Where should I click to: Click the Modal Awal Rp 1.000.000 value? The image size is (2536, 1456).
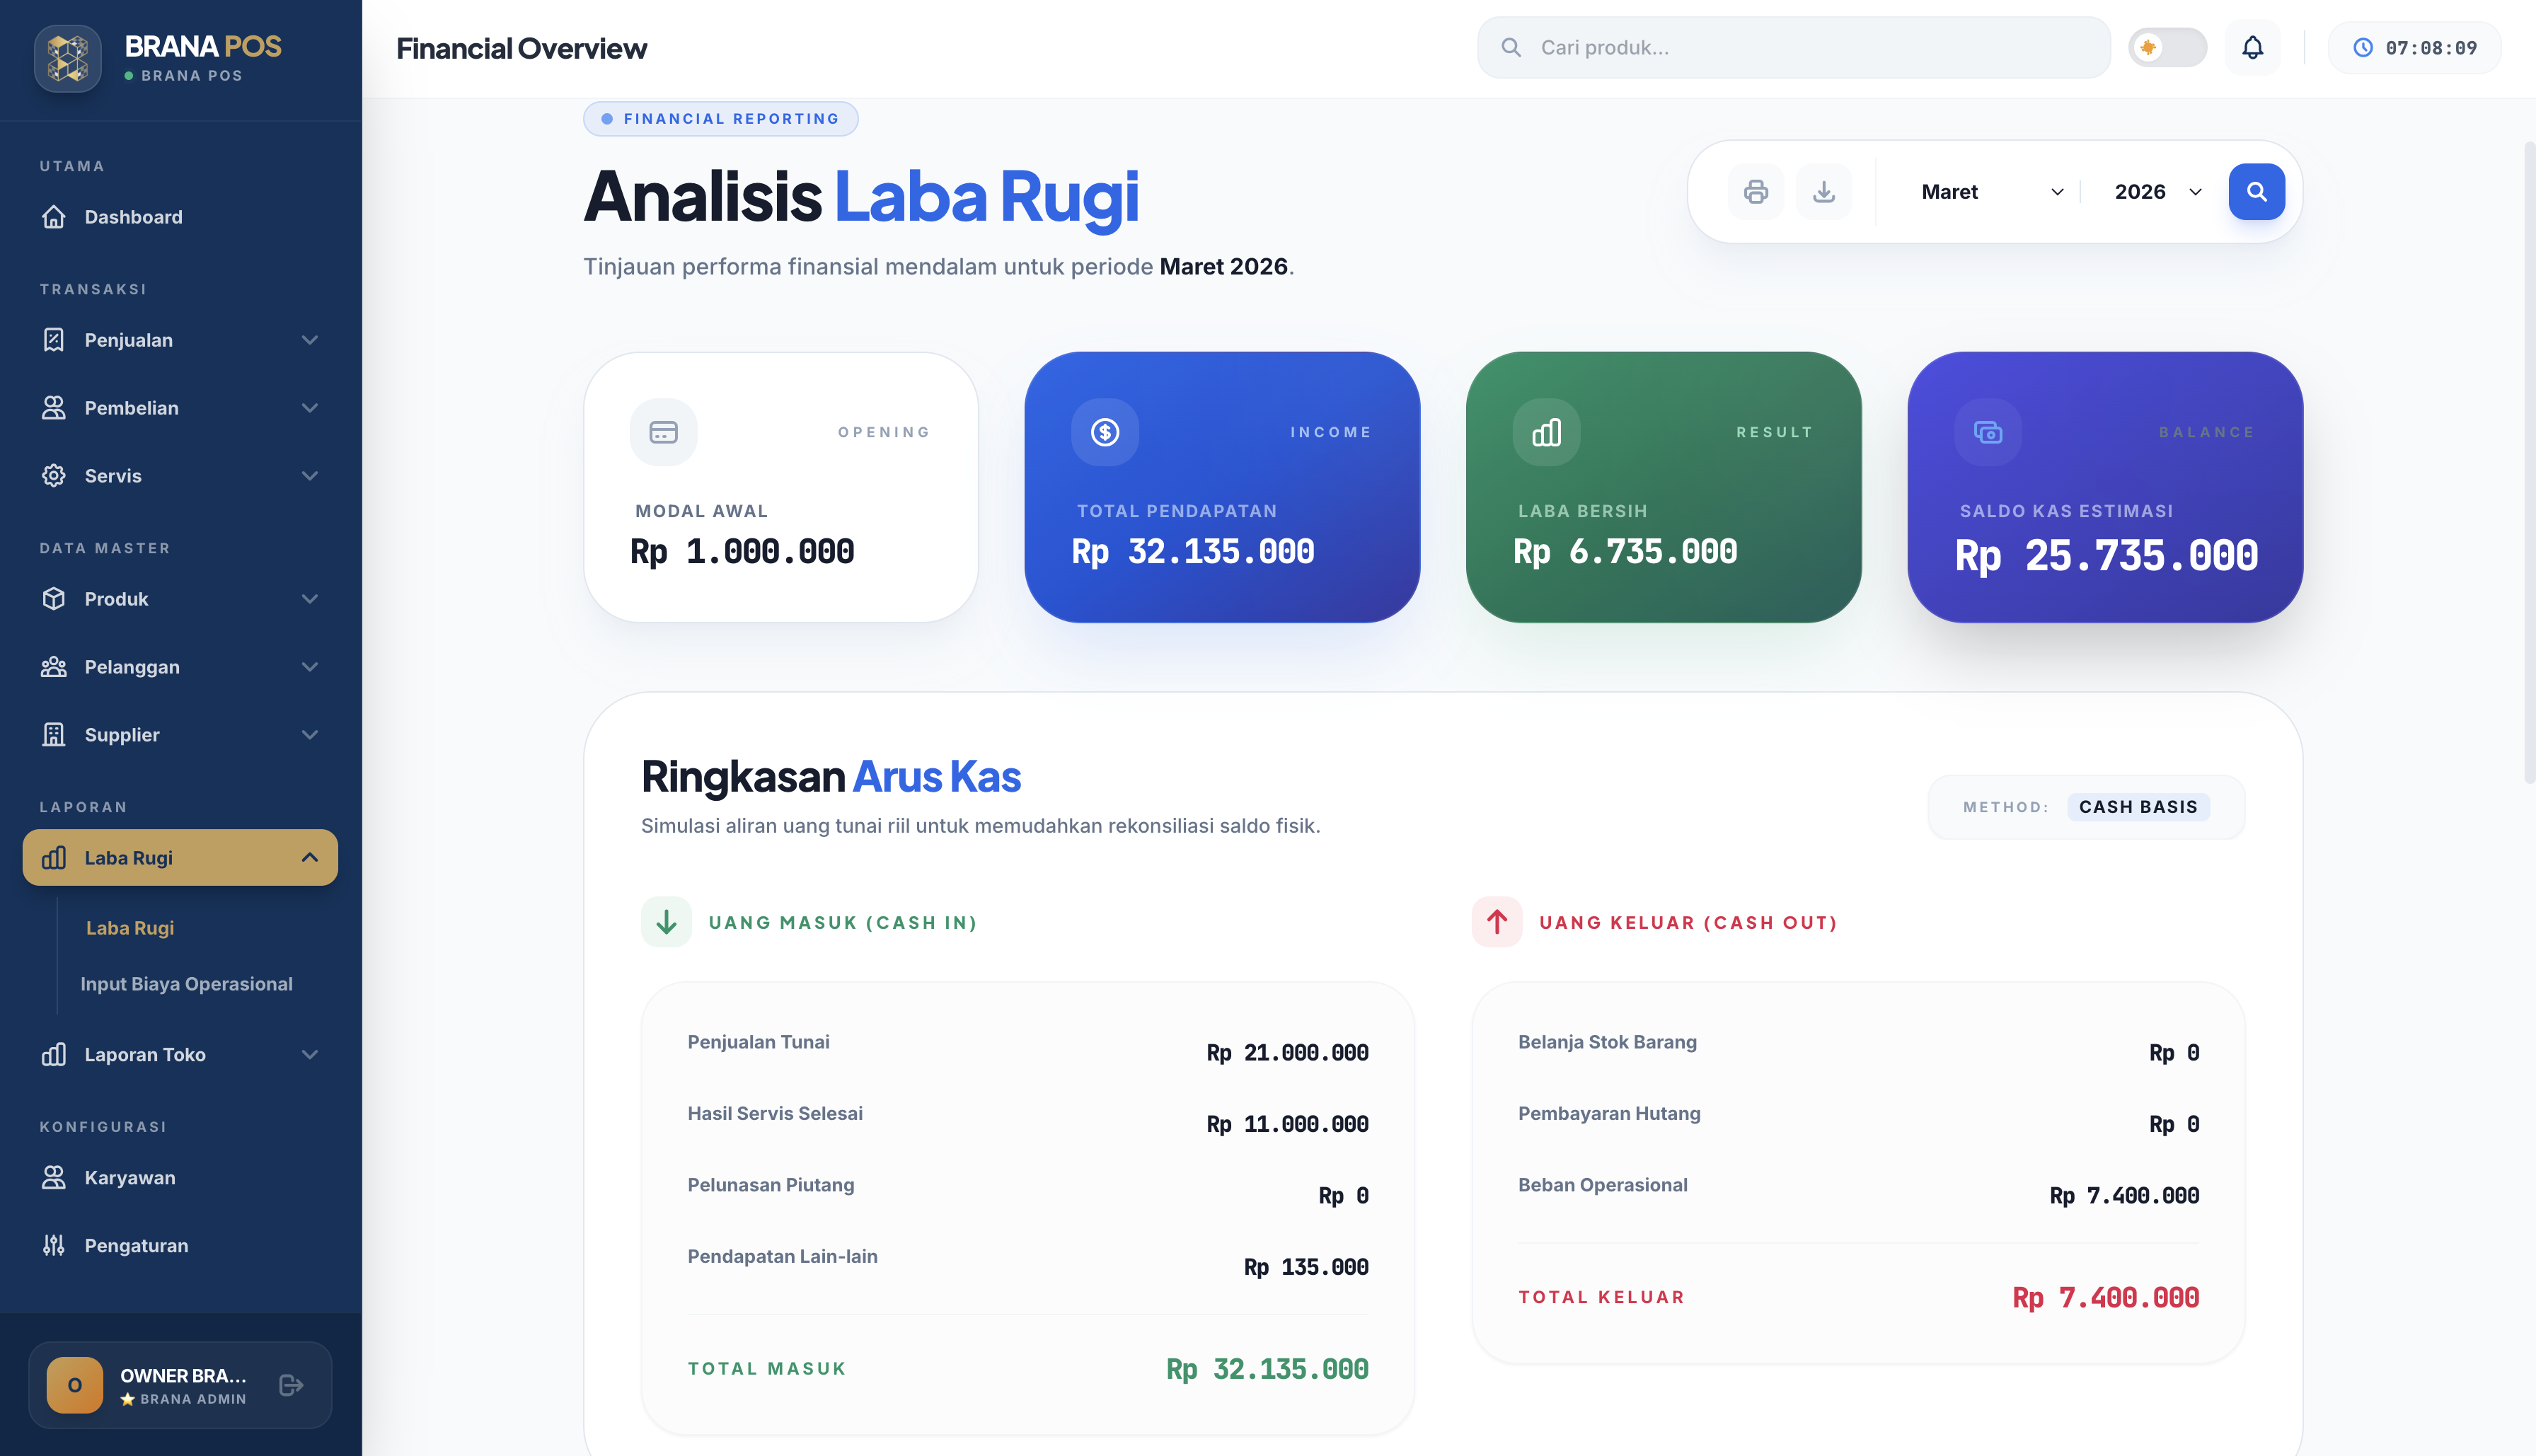(742, 552)
